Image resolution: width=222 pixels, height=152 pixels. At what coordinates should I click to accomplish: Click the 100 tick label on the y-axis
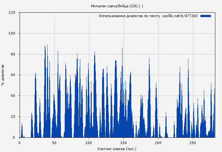tap(12, 34)
